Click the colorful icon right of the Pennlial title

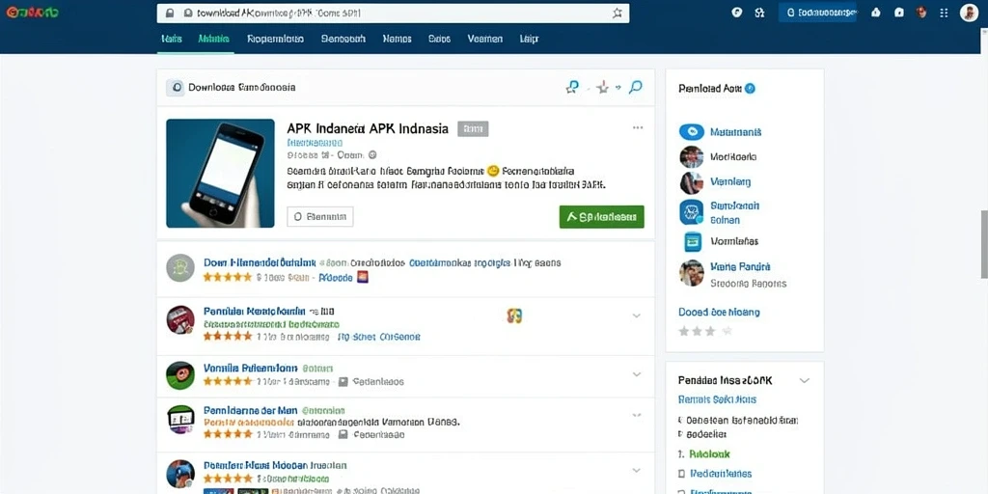click(515, 316)
